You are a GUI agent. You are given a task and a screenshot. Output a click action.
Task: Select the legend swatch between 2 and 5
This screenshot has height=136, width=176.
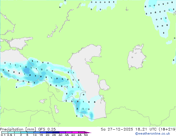[x=24, y=132]
